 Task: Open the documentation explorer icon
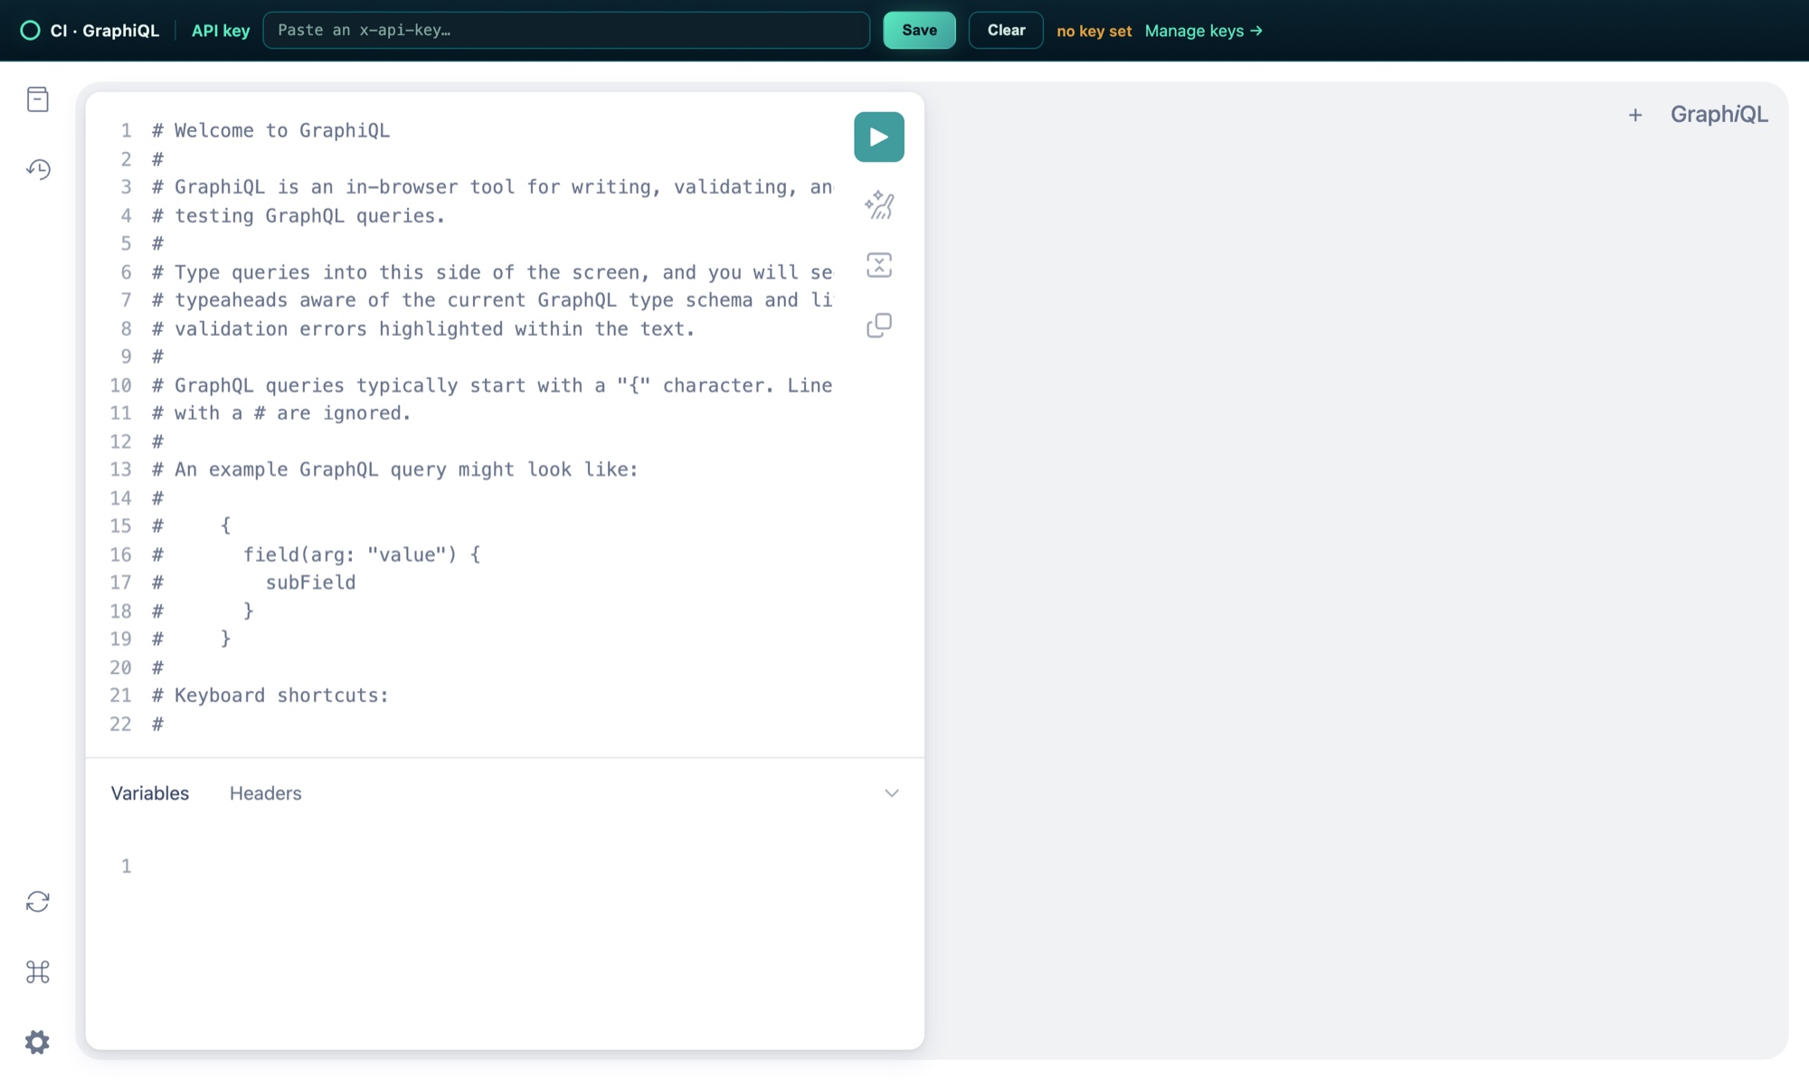[x=38, y=99]
